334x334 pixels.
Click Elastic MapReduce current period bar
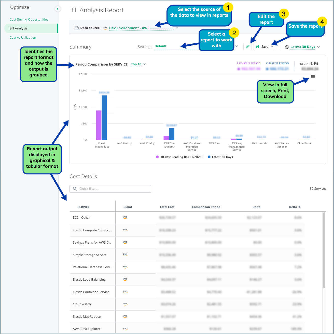[104, 118]
